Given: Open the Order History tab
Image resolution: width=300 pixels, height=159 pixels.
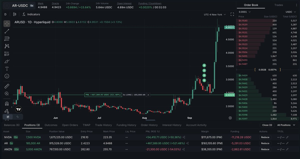Looking at the screenshot, I should [149, 125].
